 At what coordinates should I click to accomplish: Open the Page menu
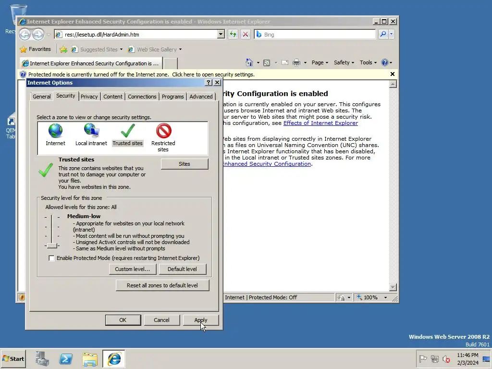(x=320, y=62)
